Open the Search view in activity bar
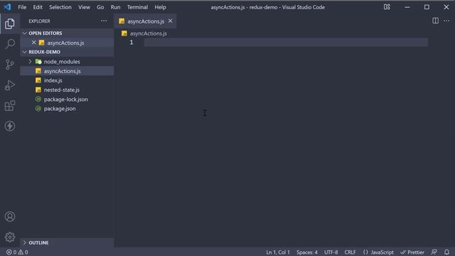This screenshot has height=256, width=455. [9, 44]
